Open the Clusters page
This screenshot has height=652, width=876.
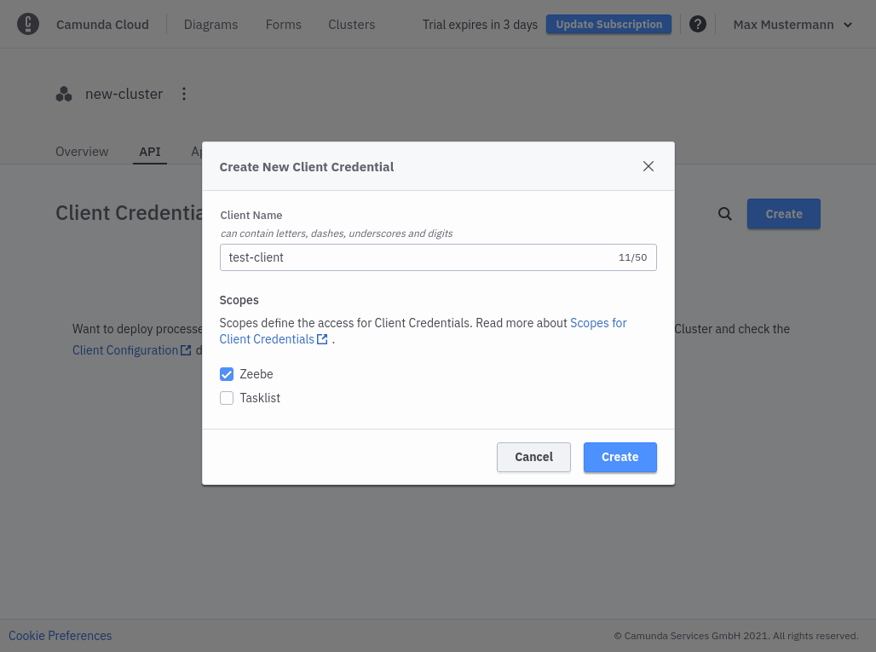(x=351, y=24)
